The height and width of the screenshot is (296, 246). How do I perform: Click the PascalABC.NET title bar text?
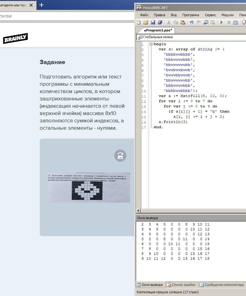pyautogui.click(x=155, y=8)
